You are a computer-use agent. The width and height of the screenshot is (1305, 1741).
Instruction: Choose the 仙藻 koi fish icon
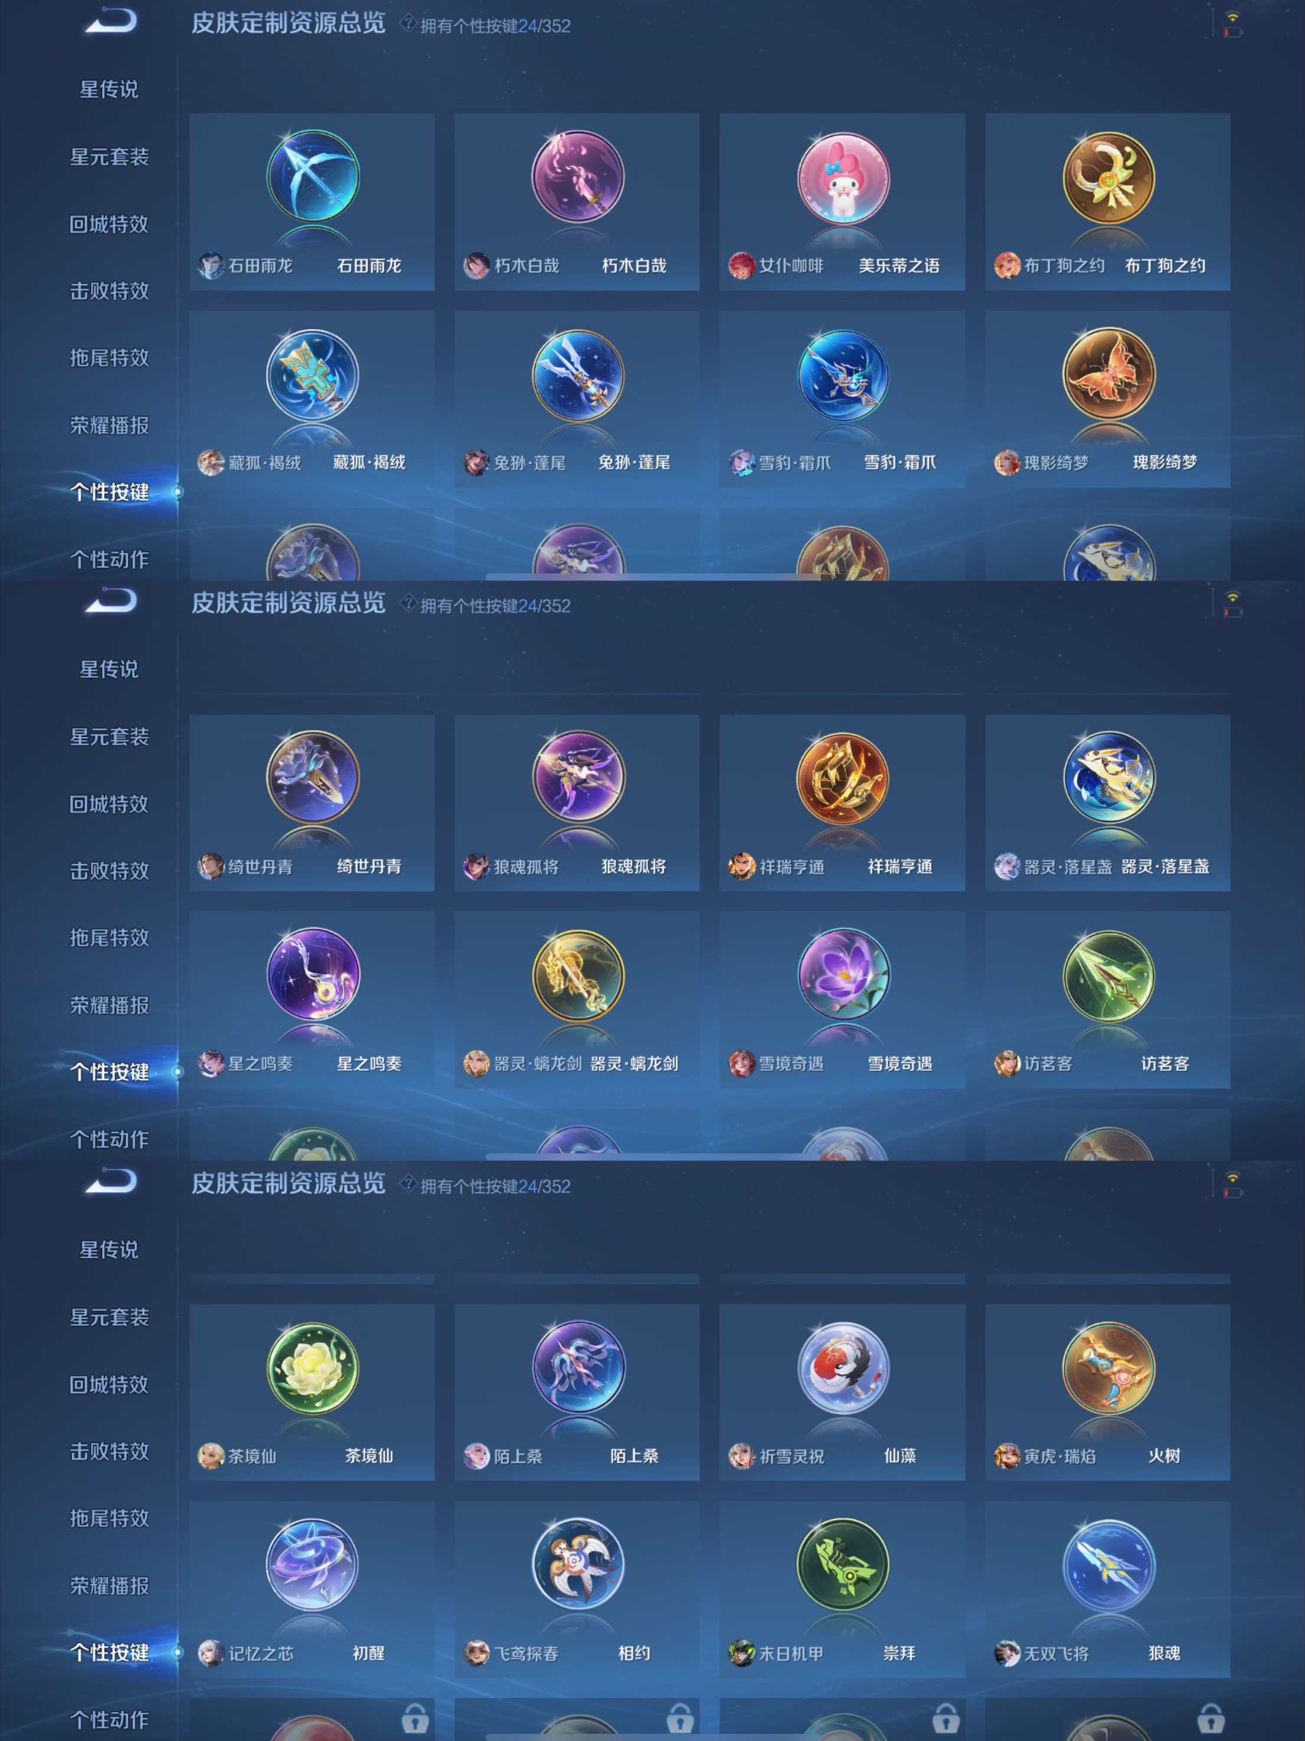pyautogui.click(x=843, y=1368)
